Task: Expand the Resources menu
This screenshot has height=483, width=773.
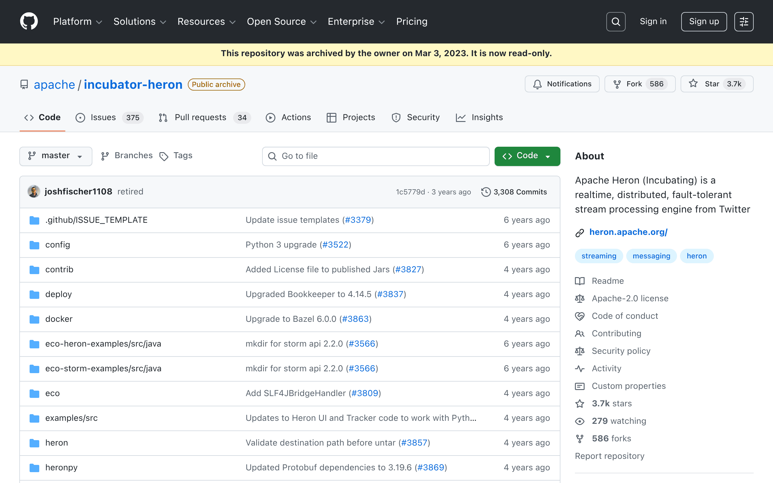Action: pos(206,21)
